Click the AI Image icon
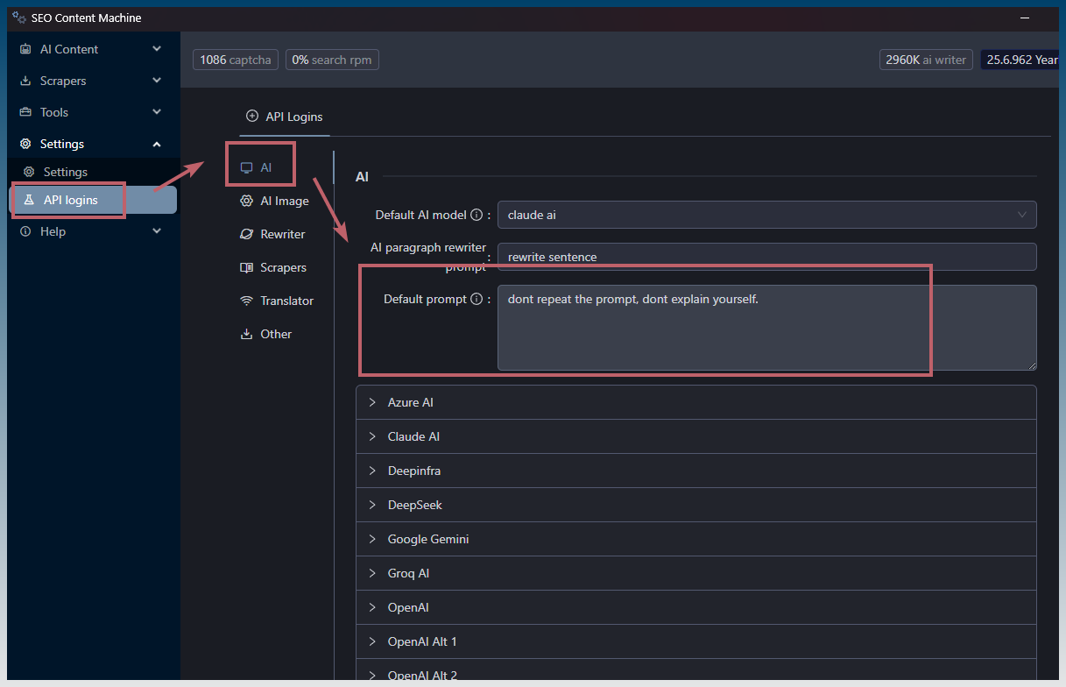The height and width of the screenshot is (687, 1066). (x=246, y=201)
